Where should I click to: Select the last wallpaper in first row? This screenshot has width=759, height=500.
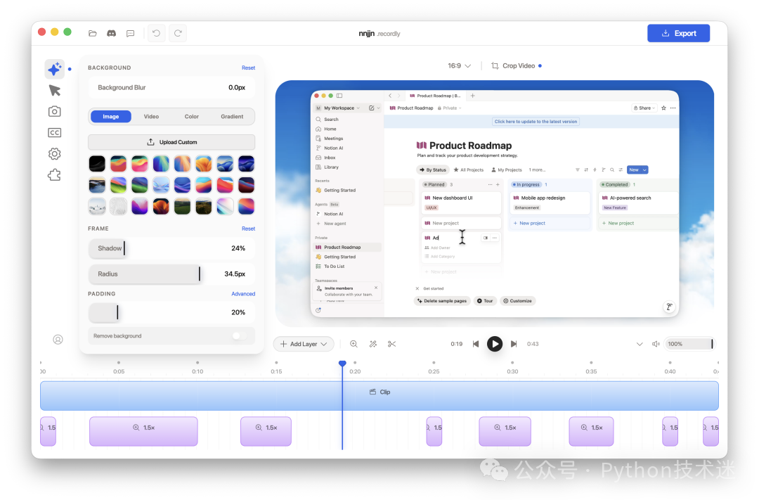click(247, 164)
